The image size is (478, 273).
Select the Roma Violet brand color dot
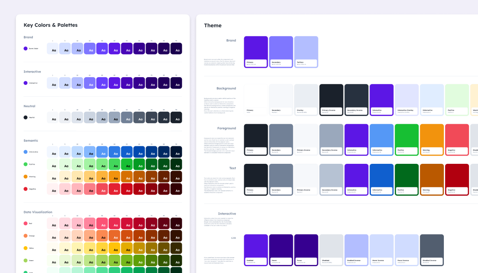tap(26, 48)
